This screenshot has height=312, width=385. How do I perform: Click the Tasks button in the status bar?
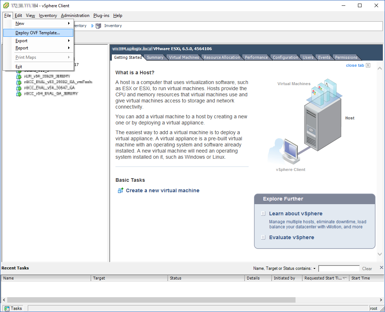[13, 308]
